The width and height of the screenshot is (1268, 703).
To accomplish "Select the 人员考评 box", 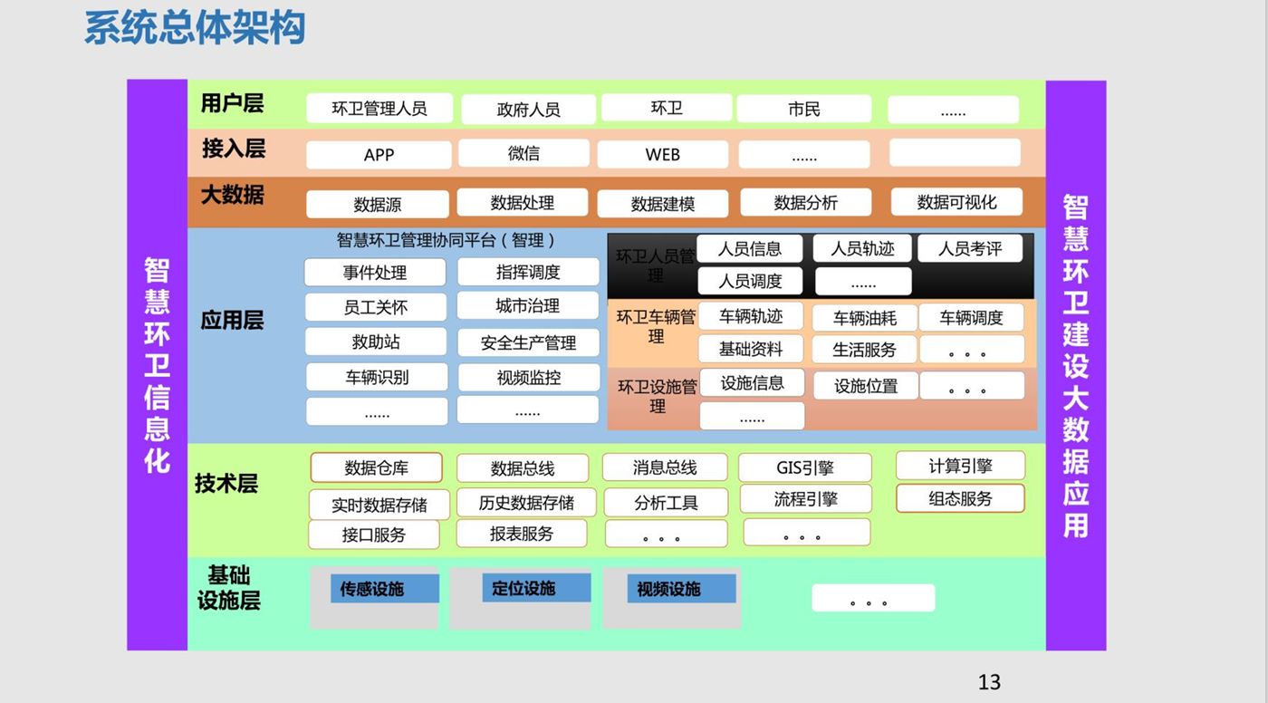I will 970,248.
